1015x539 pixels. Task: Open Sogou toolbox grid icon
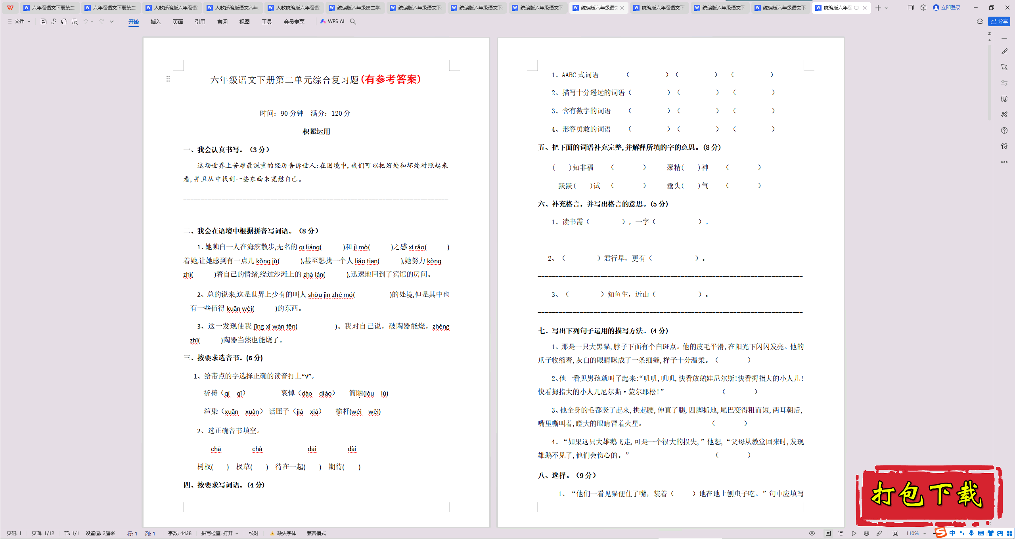1009,533
